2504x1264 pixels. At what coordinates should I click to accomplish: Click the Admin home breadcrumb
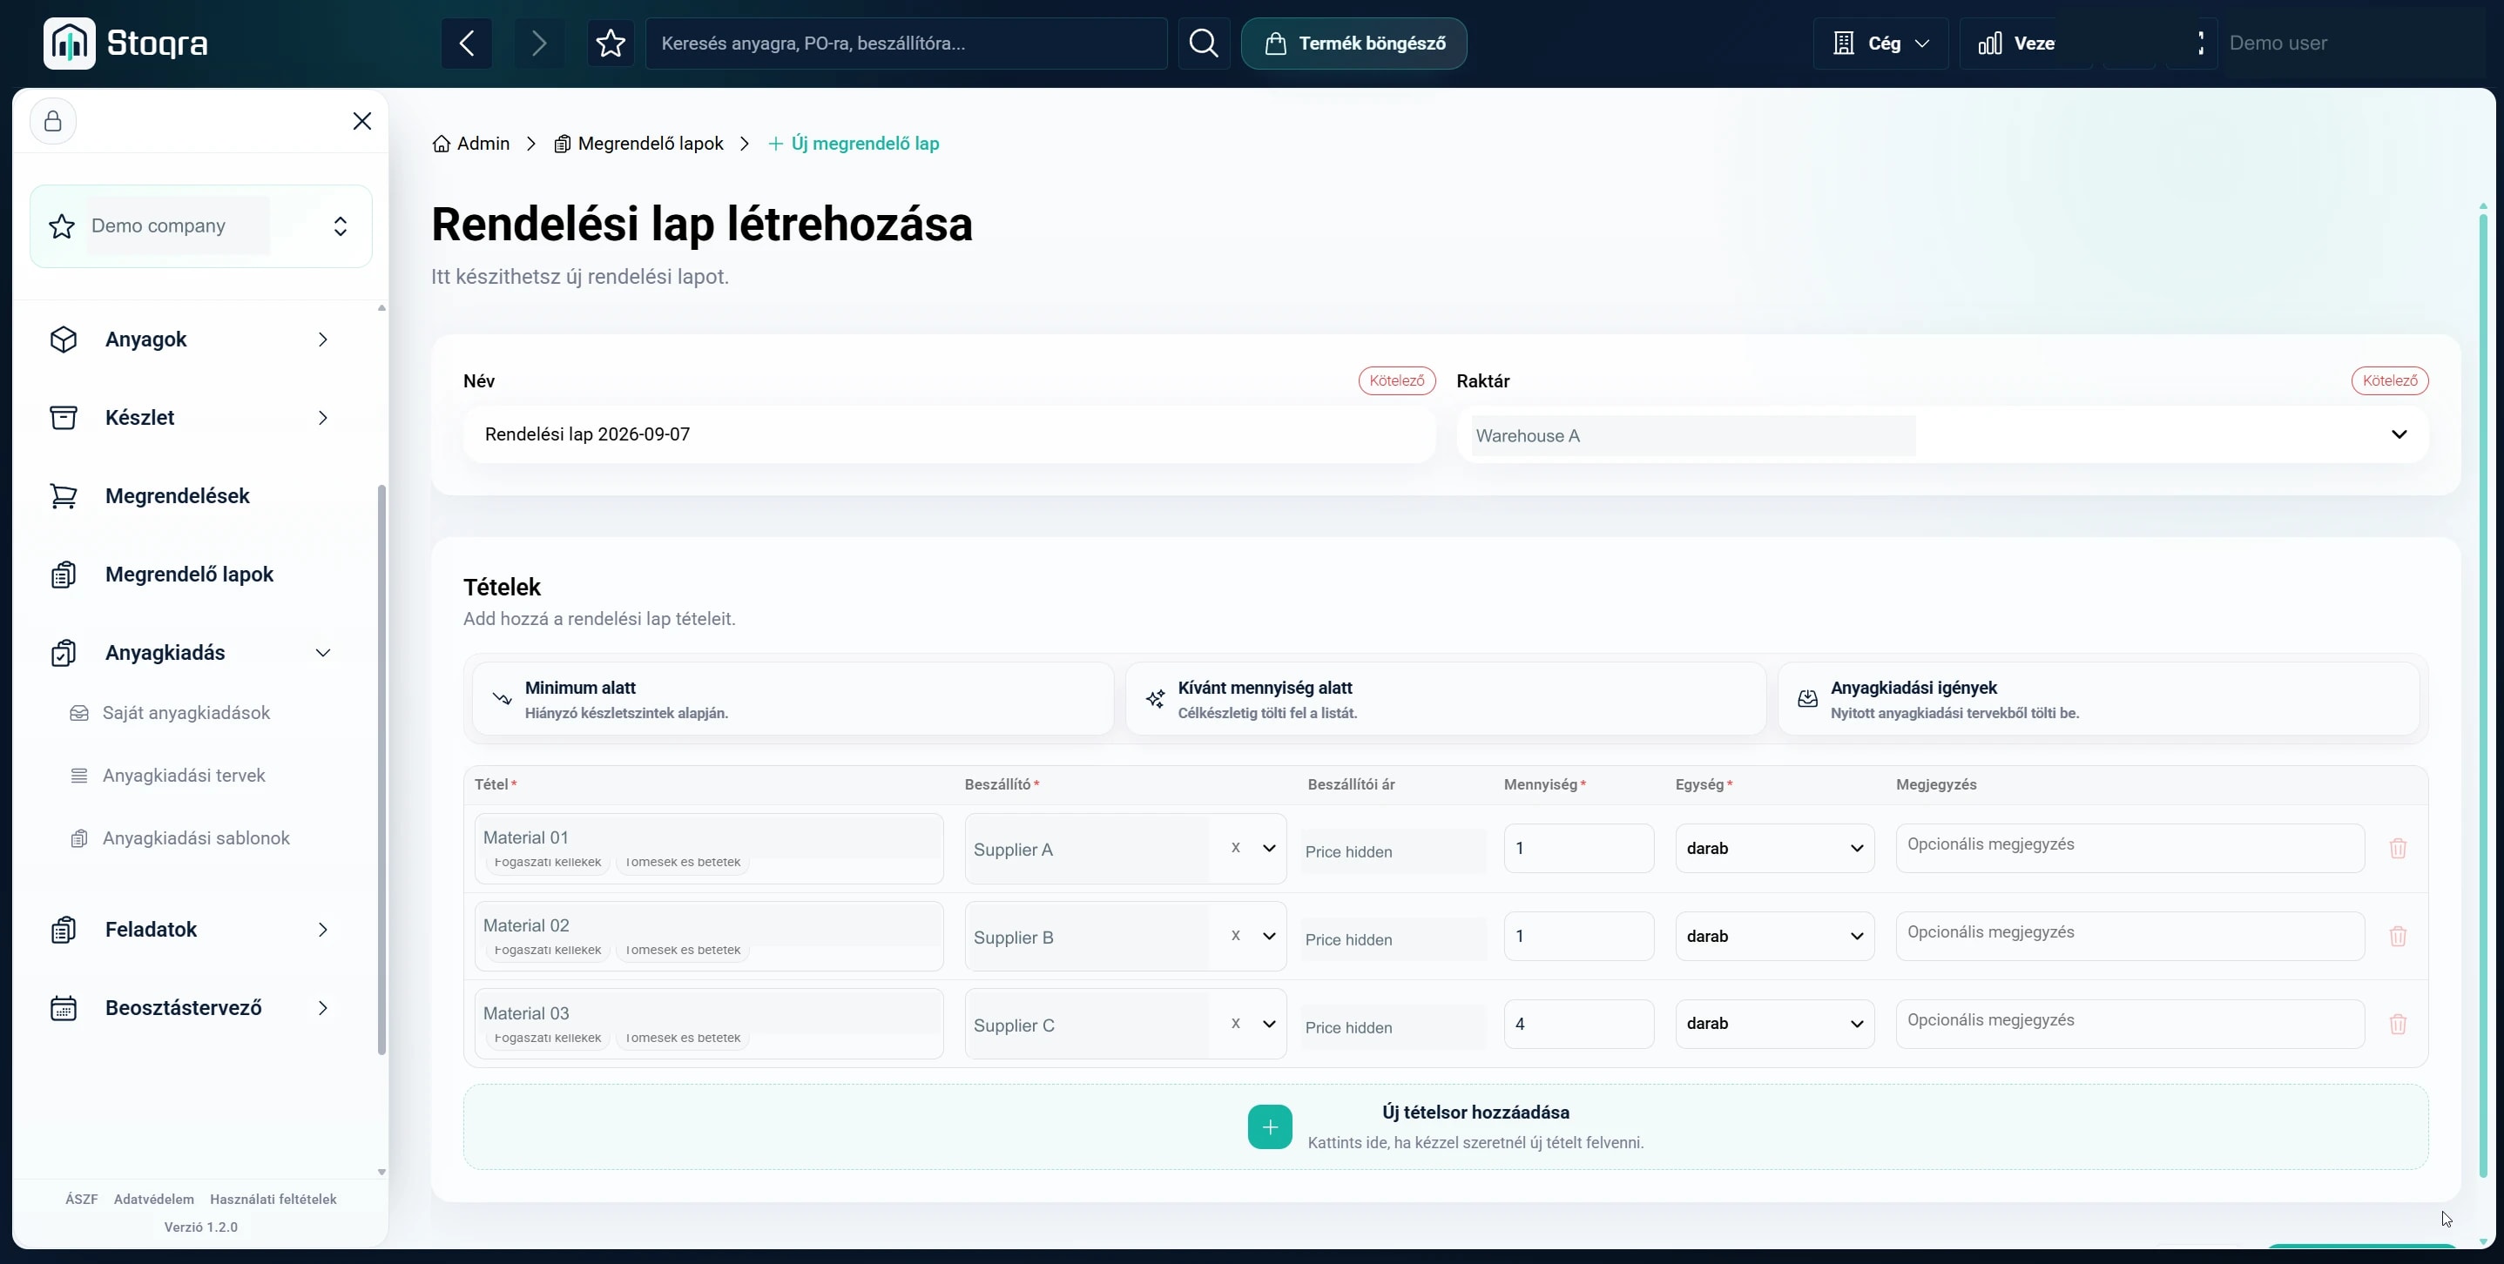470,144
